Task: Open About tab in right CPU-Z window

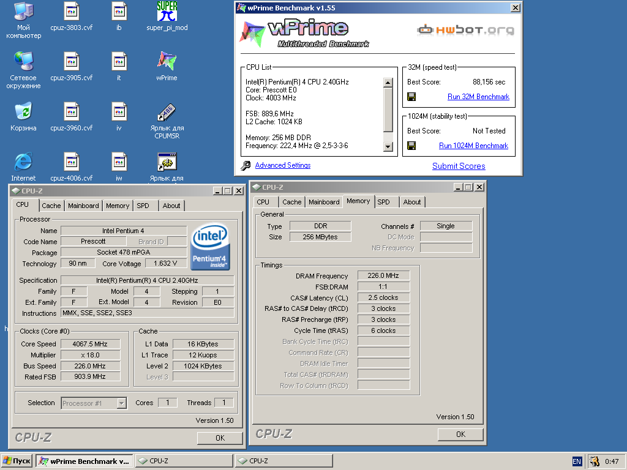Action: click(x=412, y=202)
